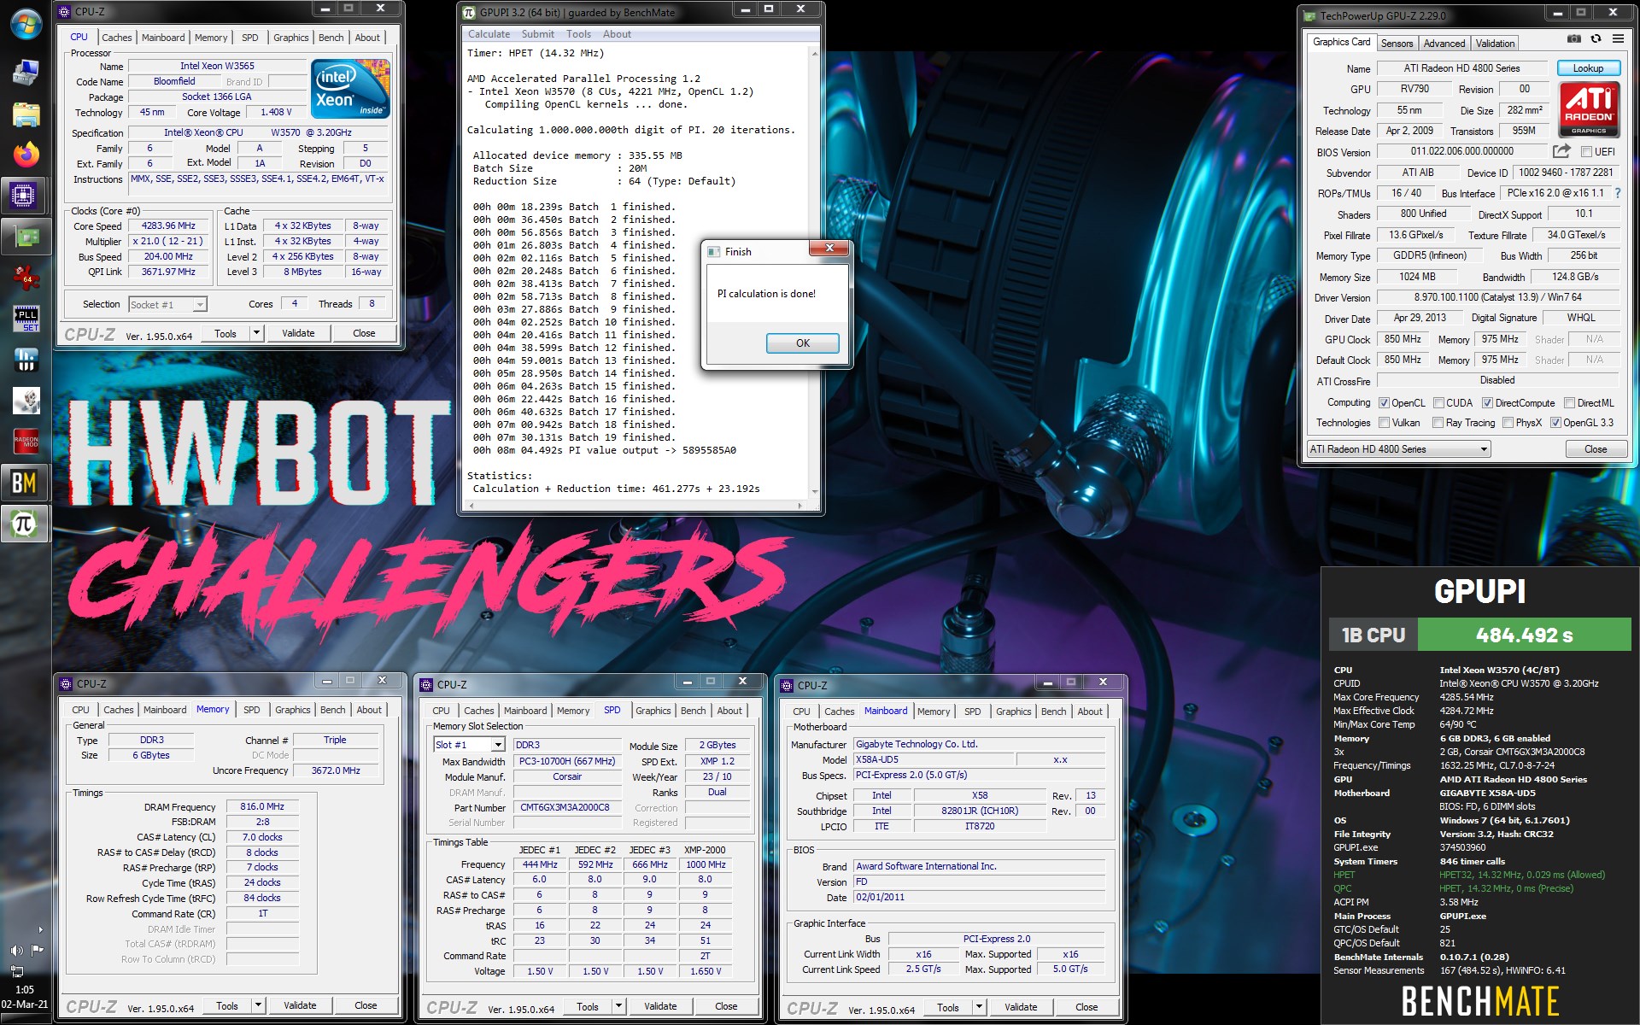The image size is (1640, 1025).
Task: Click the network tray icon
Action: (x=16, y=971)
